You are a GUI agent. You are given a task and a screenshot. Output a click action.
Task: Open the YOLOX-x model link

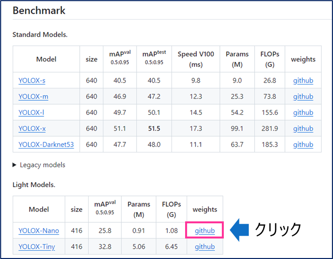coord(32,129)
